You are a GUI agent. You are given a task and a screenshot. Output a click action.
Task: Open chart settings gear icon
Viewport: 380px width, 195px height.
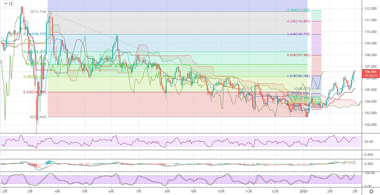[x=371, y=191]
